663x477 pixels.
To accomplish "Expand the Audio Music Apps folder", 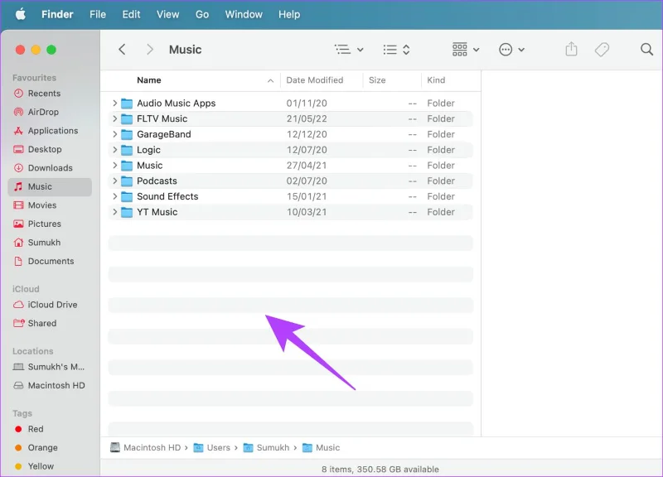I will [114, 103].
